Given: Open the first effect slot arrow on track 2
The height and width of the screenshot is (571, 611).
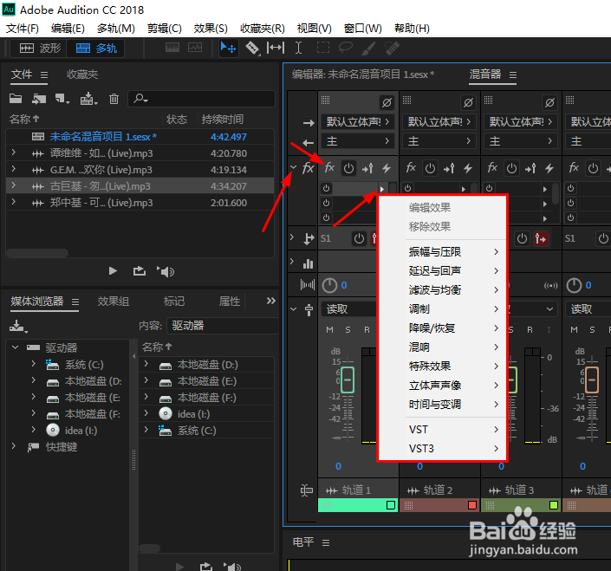Looking at the screenshot, I should coord(464,189).
